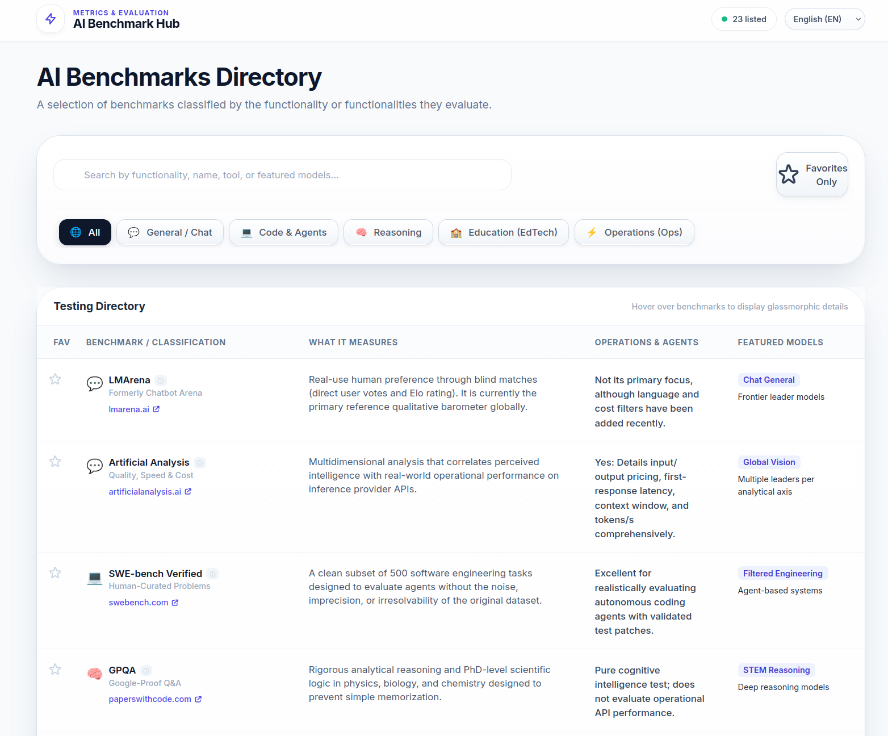Click the WHAT IT MEASURES column header
This screenshot has height=736, width=888.
(x=353, y=342)
